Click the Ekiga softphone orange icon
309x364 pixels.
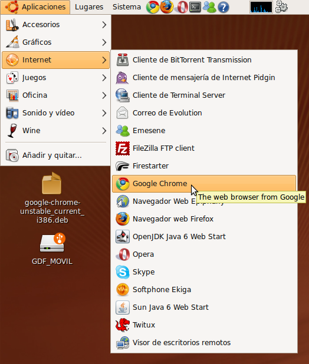(x=123, y=290)
